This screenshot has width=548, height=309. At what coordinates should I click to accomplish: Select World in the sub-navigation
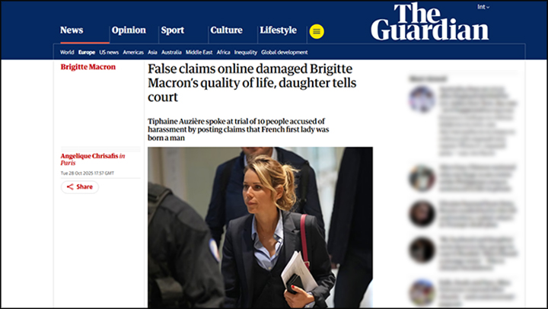click(x=67, y=53)
